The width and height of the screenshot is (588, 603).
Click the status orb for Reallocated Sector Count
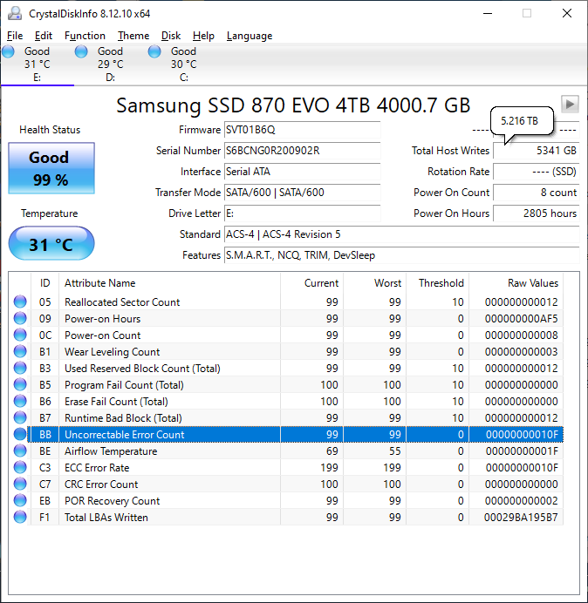[x=20, y=301]
